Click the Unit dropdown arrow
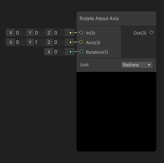 tap(149, 65)
